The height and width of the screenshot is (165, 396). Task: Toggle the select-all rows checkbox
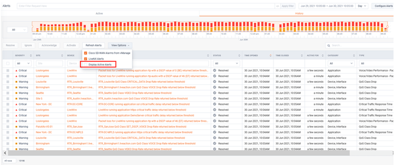coord(8,63)
